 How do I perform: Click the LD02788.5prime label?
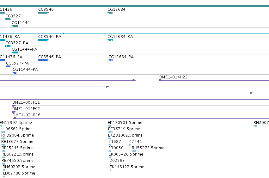pyautogui.click(x=19, y=173)
